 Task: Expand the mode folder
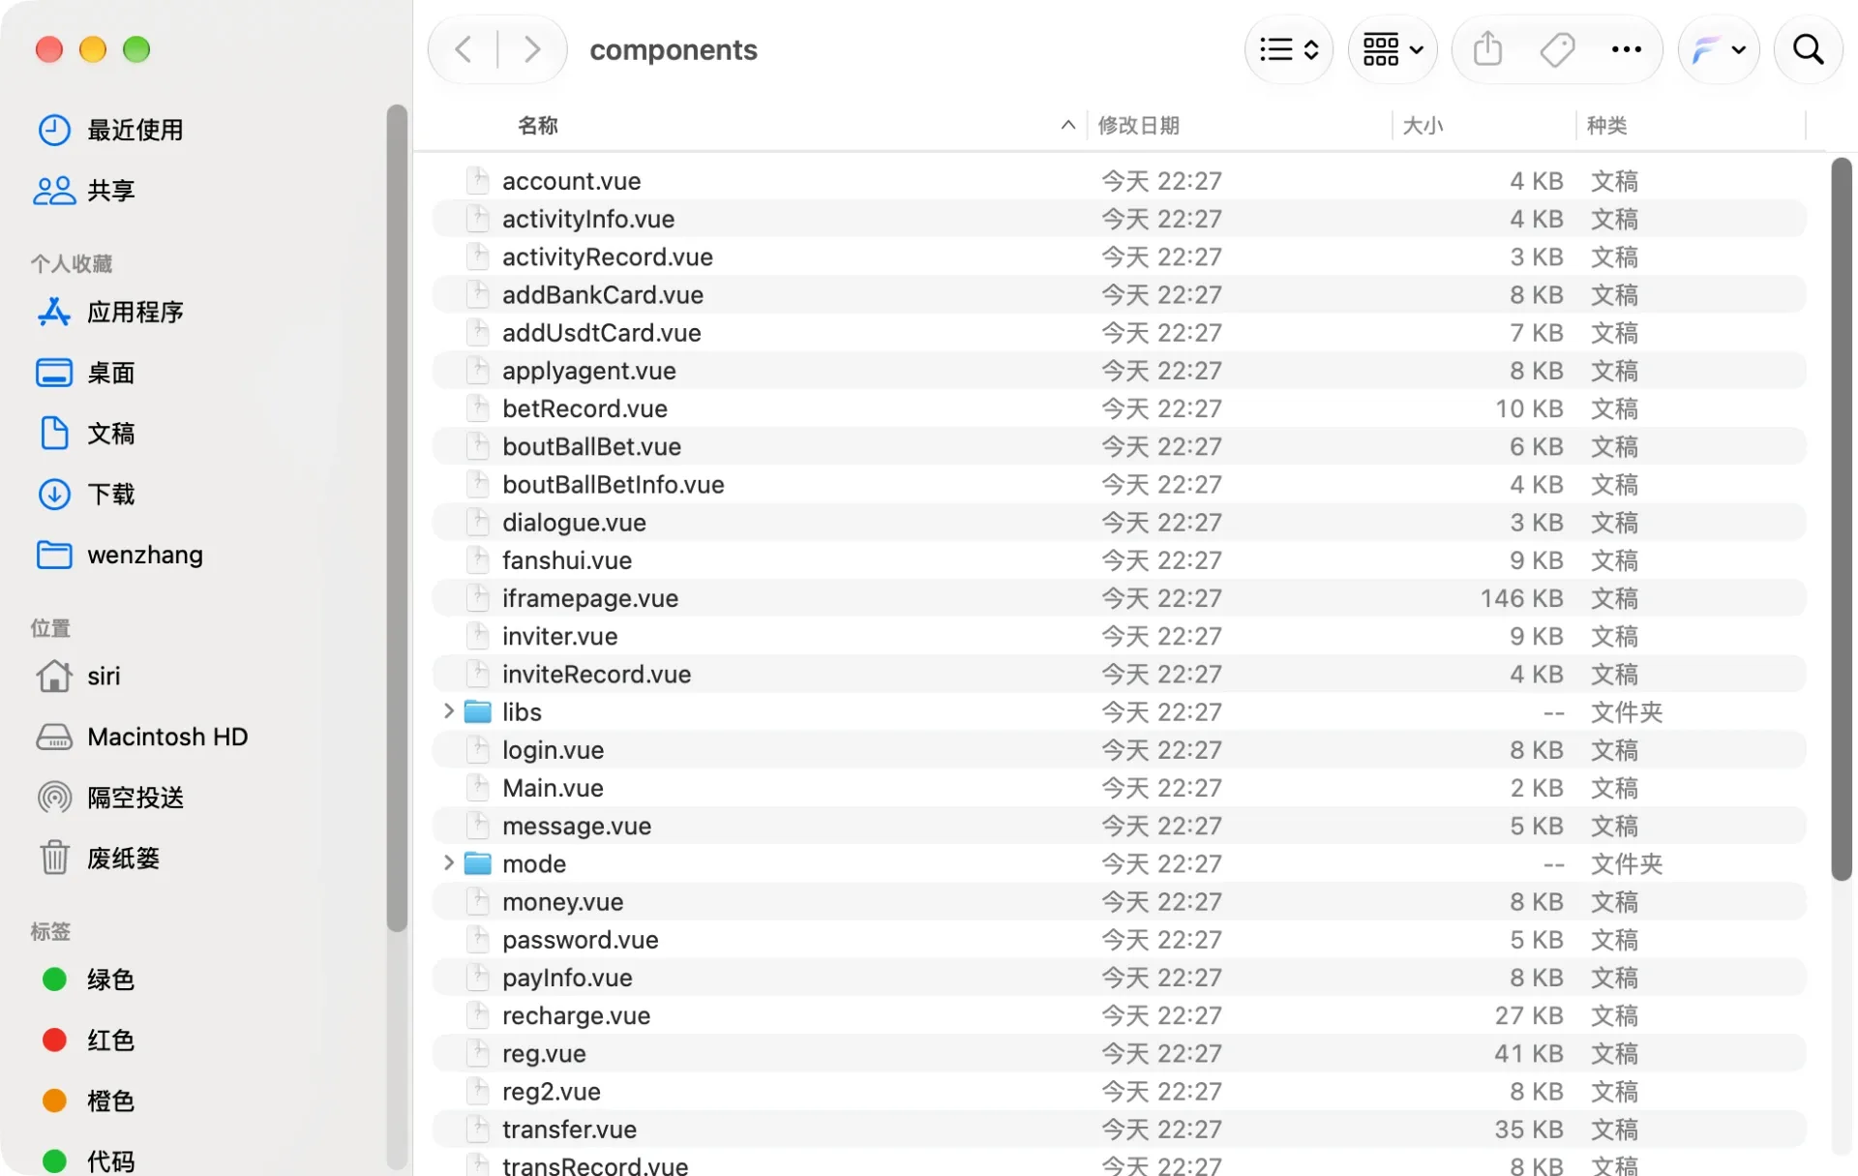[x=448, y=862]
